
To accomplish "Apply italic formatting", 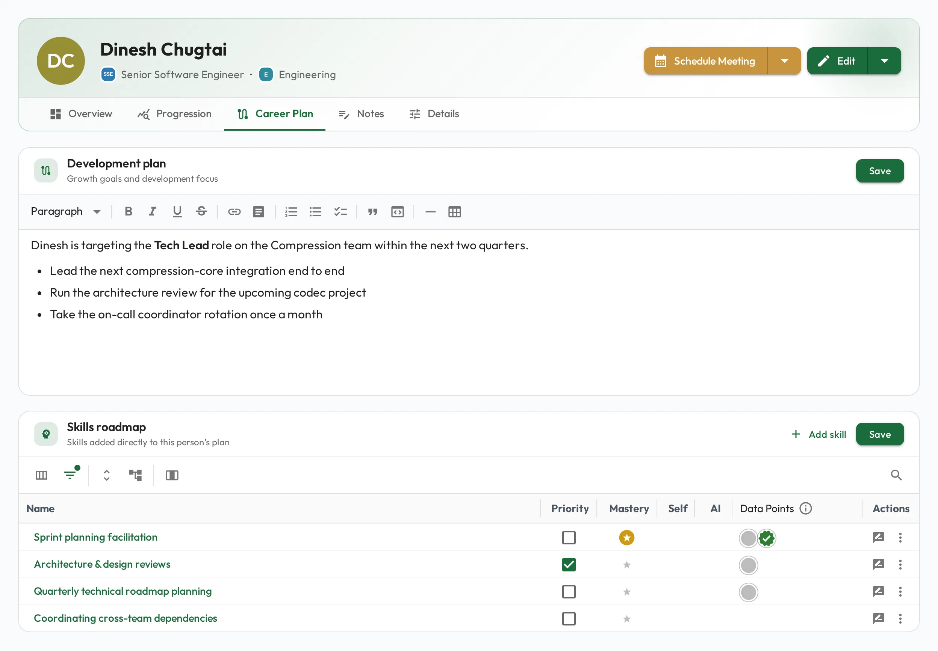I will pos(152,212).
